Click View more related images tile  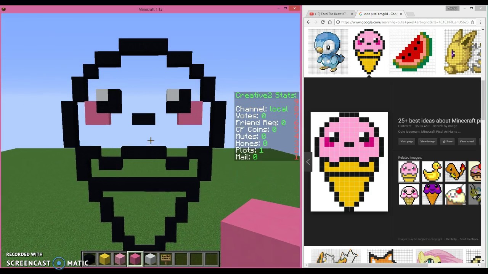[475, 194]
